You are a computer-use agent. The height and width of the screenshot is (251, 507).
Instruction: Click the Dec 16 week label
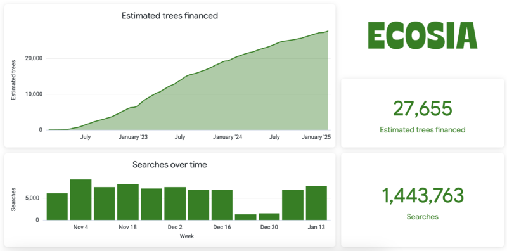(222, 227)
